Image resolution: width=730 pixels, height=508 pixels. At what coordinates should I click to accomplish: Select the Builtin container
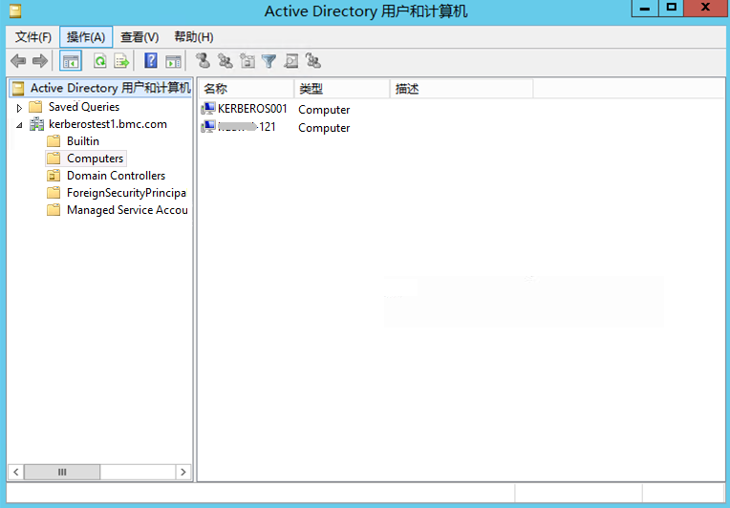[83, 141]
